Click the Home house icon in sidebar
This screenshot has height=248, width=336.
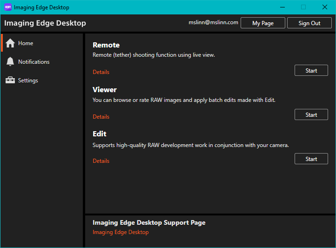10,43
